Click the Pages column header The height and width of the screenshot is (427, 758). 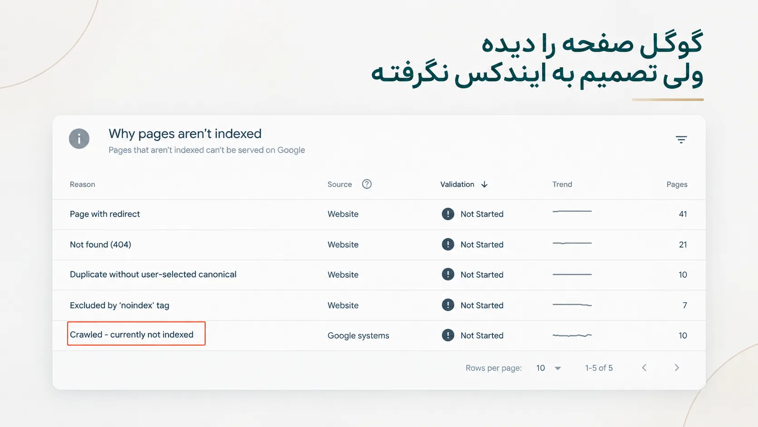(x=677, y=184)
